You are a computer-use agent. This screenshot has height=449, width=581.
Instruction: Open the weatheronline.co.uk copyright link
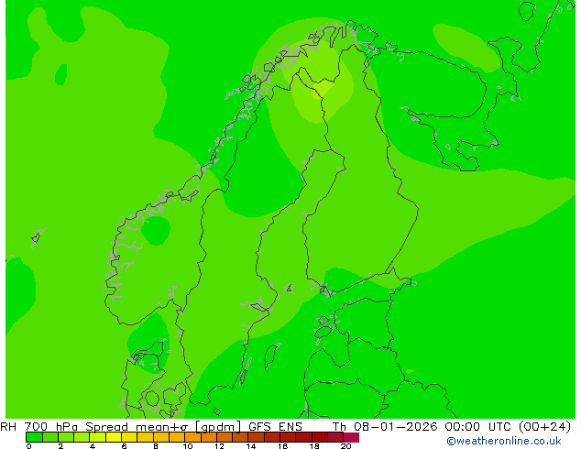point(504,441)
